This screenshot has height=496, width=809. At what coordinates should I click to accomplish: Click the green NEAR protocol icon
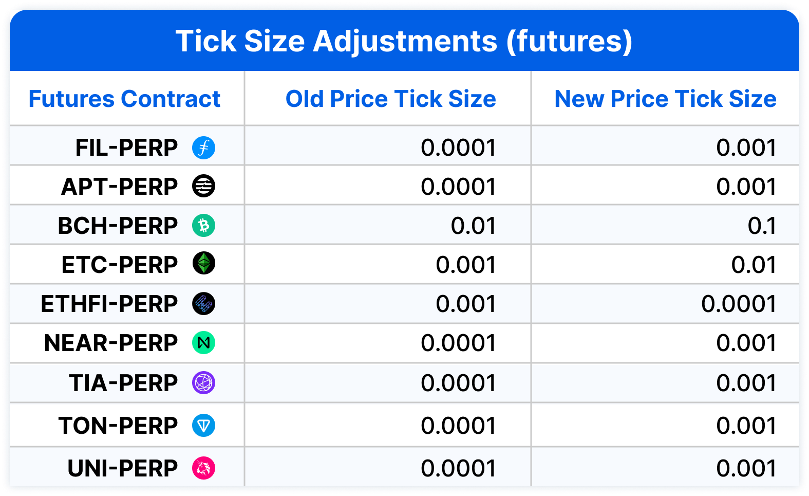(x=203, y=343)
